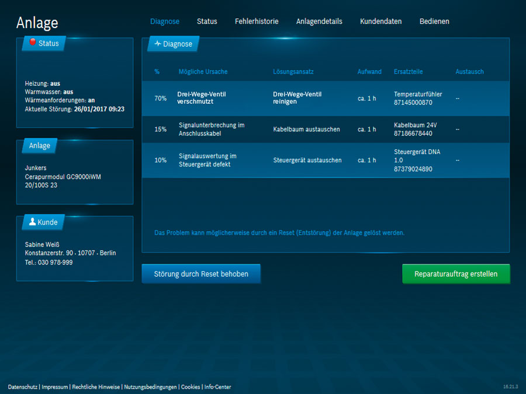Open the Info-Center footer link
Image resolution: width=526 pixels, height=394 pixels.
coord(218,387)
